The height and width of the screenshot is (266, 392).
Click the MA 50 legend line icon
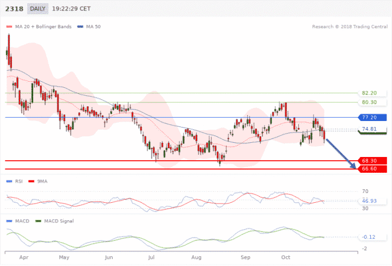click(x=81, y=26)
